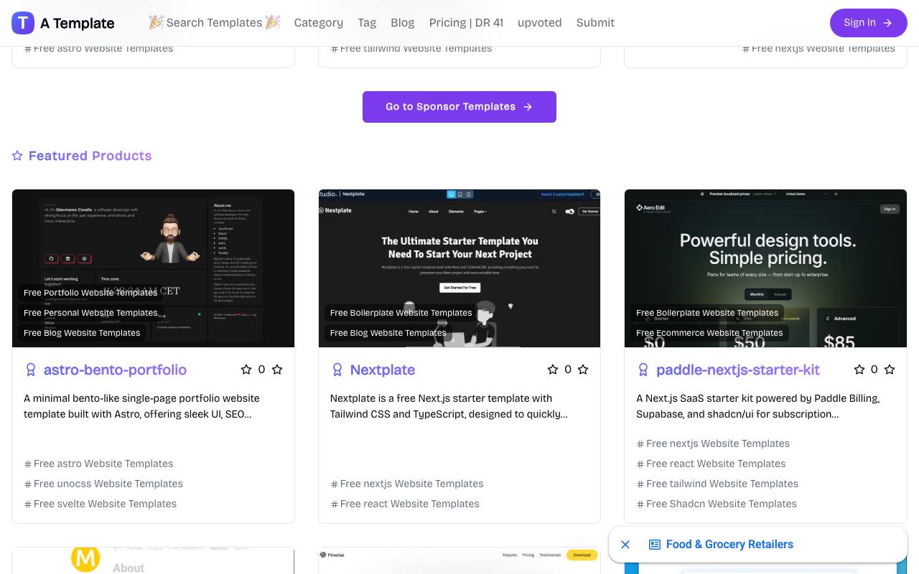This screenshot has width=919, height=574.
Task: Click the star before paddle-nextjs-starter-kit's vote count
Action: click(x=859, y=370)
